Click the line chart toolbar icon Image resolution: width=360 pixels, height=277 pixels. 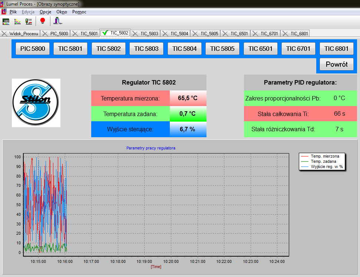tap(17, 21)
